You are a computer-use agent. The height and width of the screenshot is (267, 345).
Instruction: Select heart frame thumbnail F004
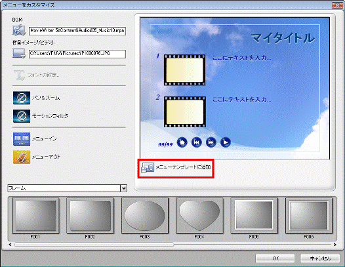click(x=199, y=215)
